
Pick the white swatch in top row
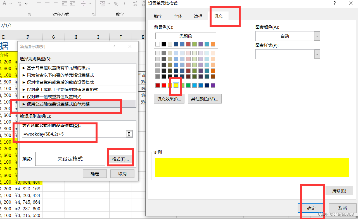coord(158,44)
